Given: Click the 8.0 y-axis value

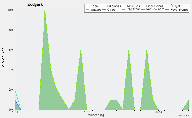Looking at the screenshot, I should pos(11,30).
